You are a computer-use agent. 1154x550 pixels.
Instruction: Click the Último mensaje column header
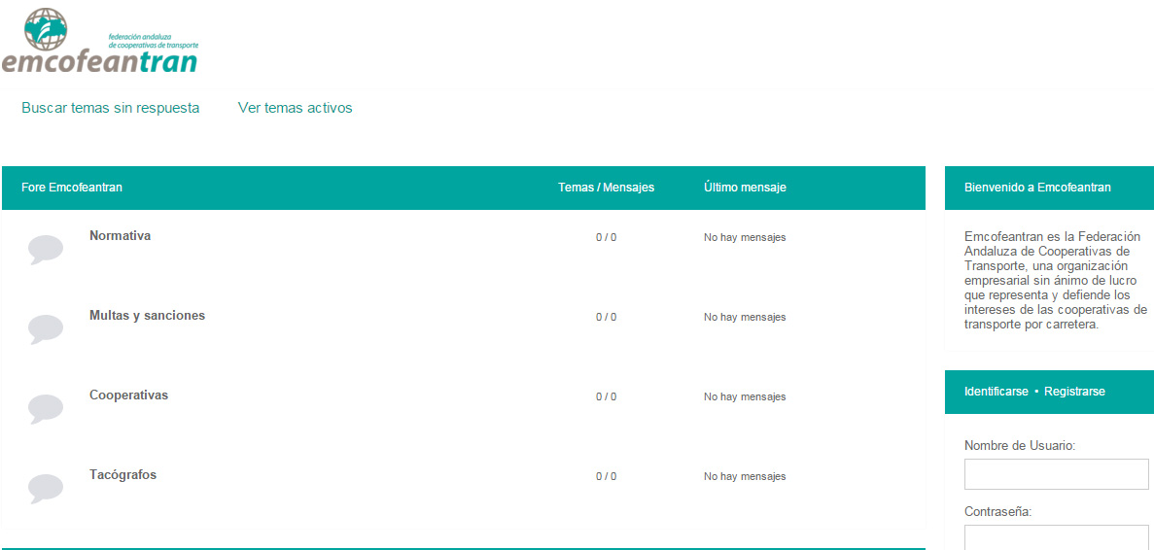(x=745, y=188)
